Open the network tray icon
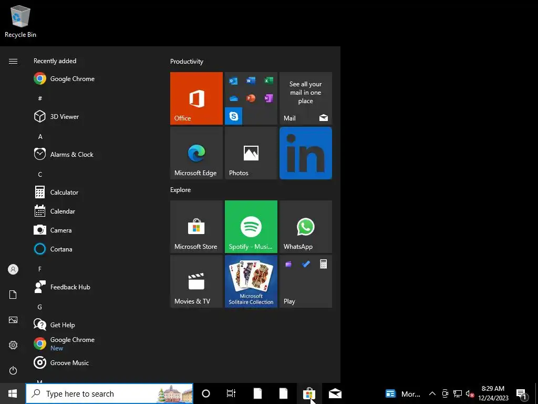Viewport: 538px width, 404px height. pos(458,393)
